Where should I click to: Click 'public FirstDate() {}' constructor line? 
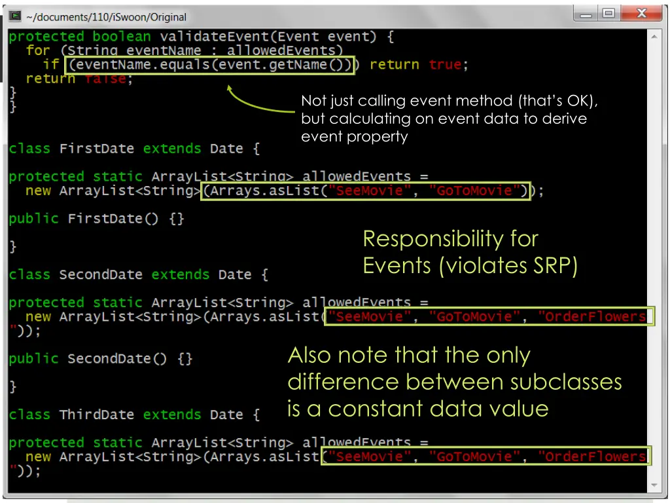point(97,219)
